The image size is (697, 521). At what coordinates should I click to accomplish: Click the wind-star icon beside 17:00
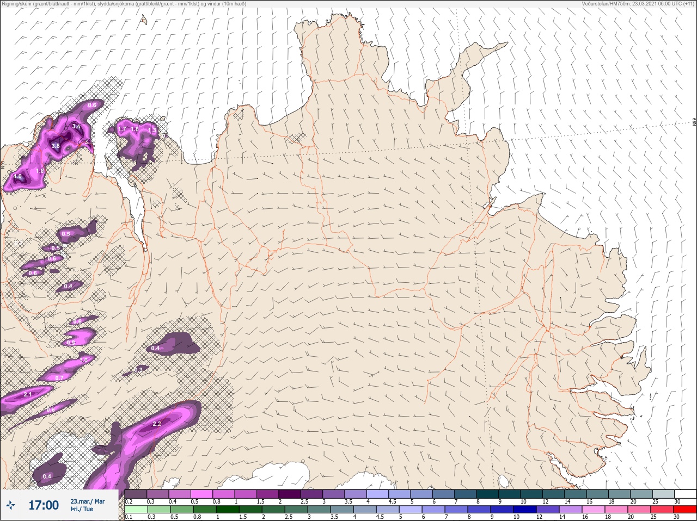[10, 505]
